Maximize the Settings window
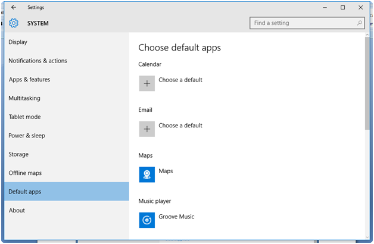 342,7
